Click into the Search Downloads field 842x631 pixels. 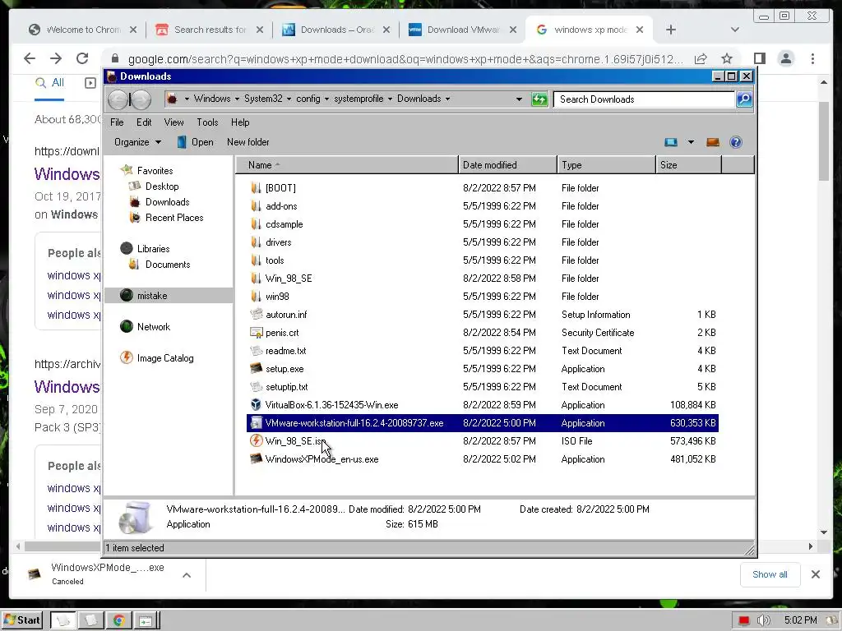click(645, 99)
